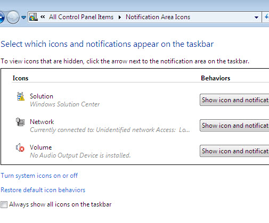The width and height of the screenshot is (269, 223).
Task: Open the recent pages arrow next to Forward
Action: 23,18
